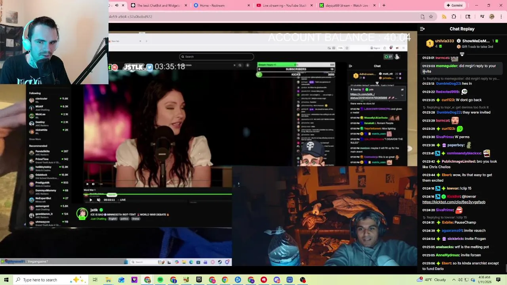This screenshot has width=507, height=285.
Task: Open a new Chrome tab
Action: pyautogui.click(x=384, y=6)
